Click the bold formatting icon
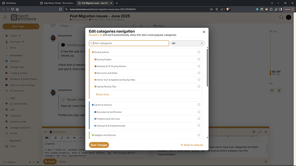The height and width of the screenshot is (166, 296). click(55, 138)
